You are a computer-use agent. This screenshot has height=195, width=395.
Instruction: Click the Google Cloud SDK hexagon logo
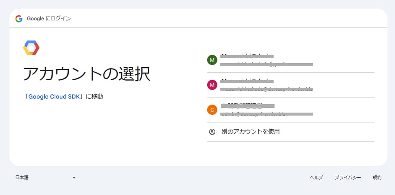click(31, 48)
